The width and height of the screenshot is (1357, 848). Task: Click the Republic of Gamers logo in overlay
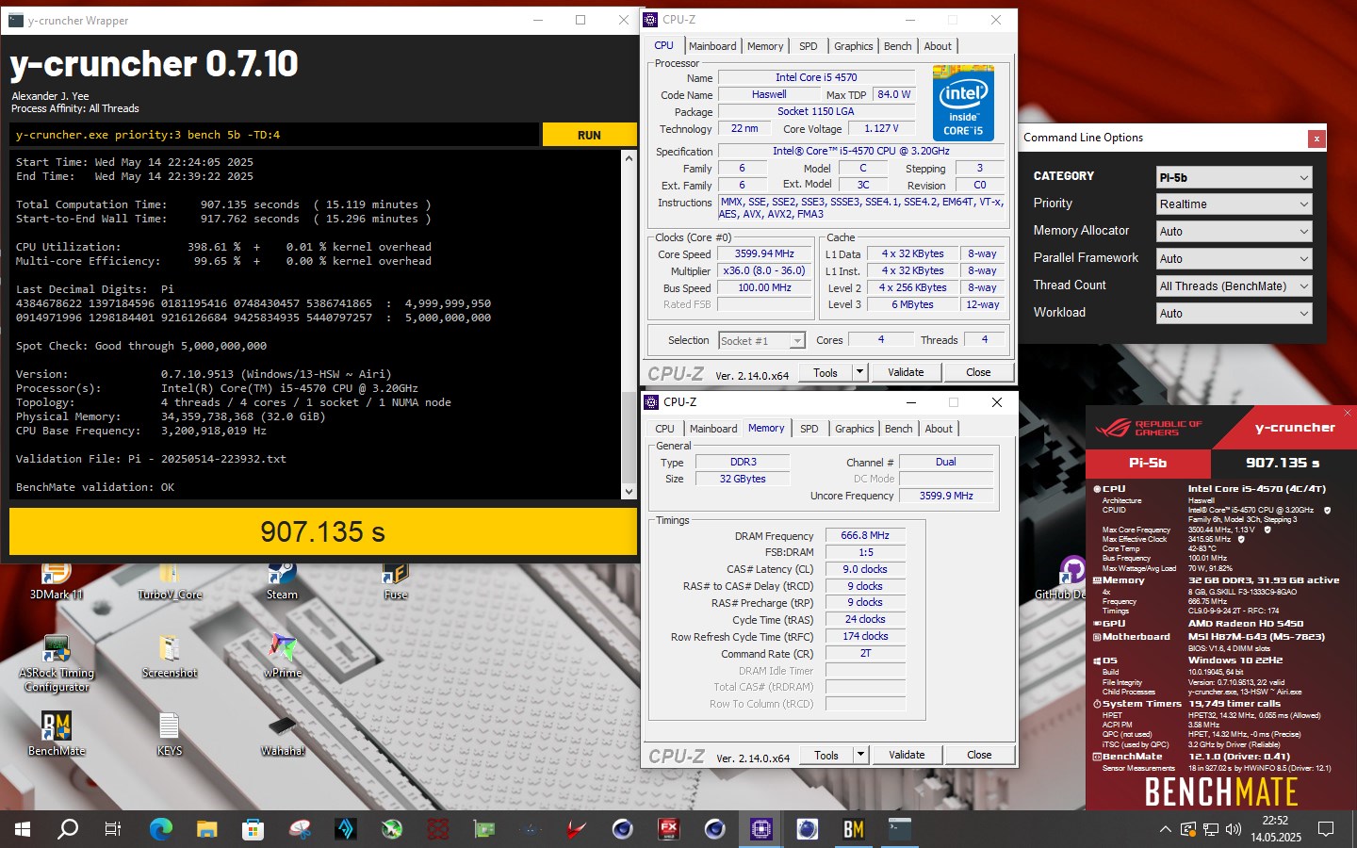1149,428
